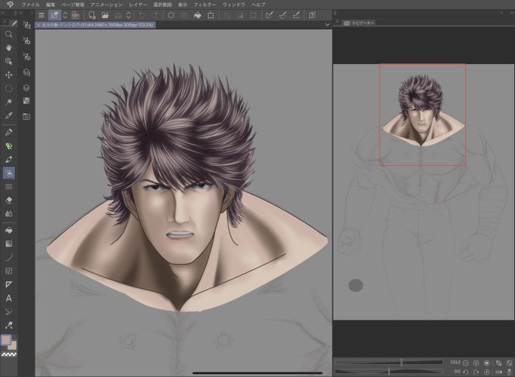Select the Auto select magic wand tool
The height and width of the screenshot is (377, 515).
pyautogui.click(x=9, y=101)
